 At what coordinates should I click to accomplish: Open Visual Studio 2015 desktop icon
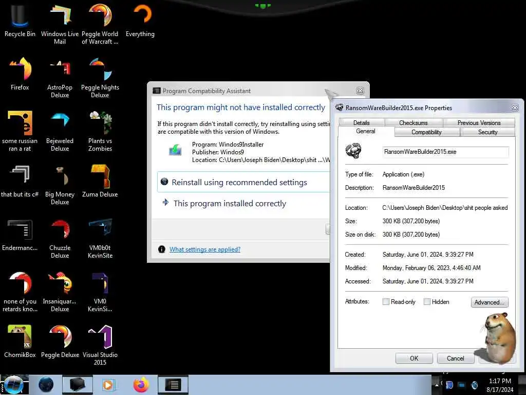click(x=100, y=345)
